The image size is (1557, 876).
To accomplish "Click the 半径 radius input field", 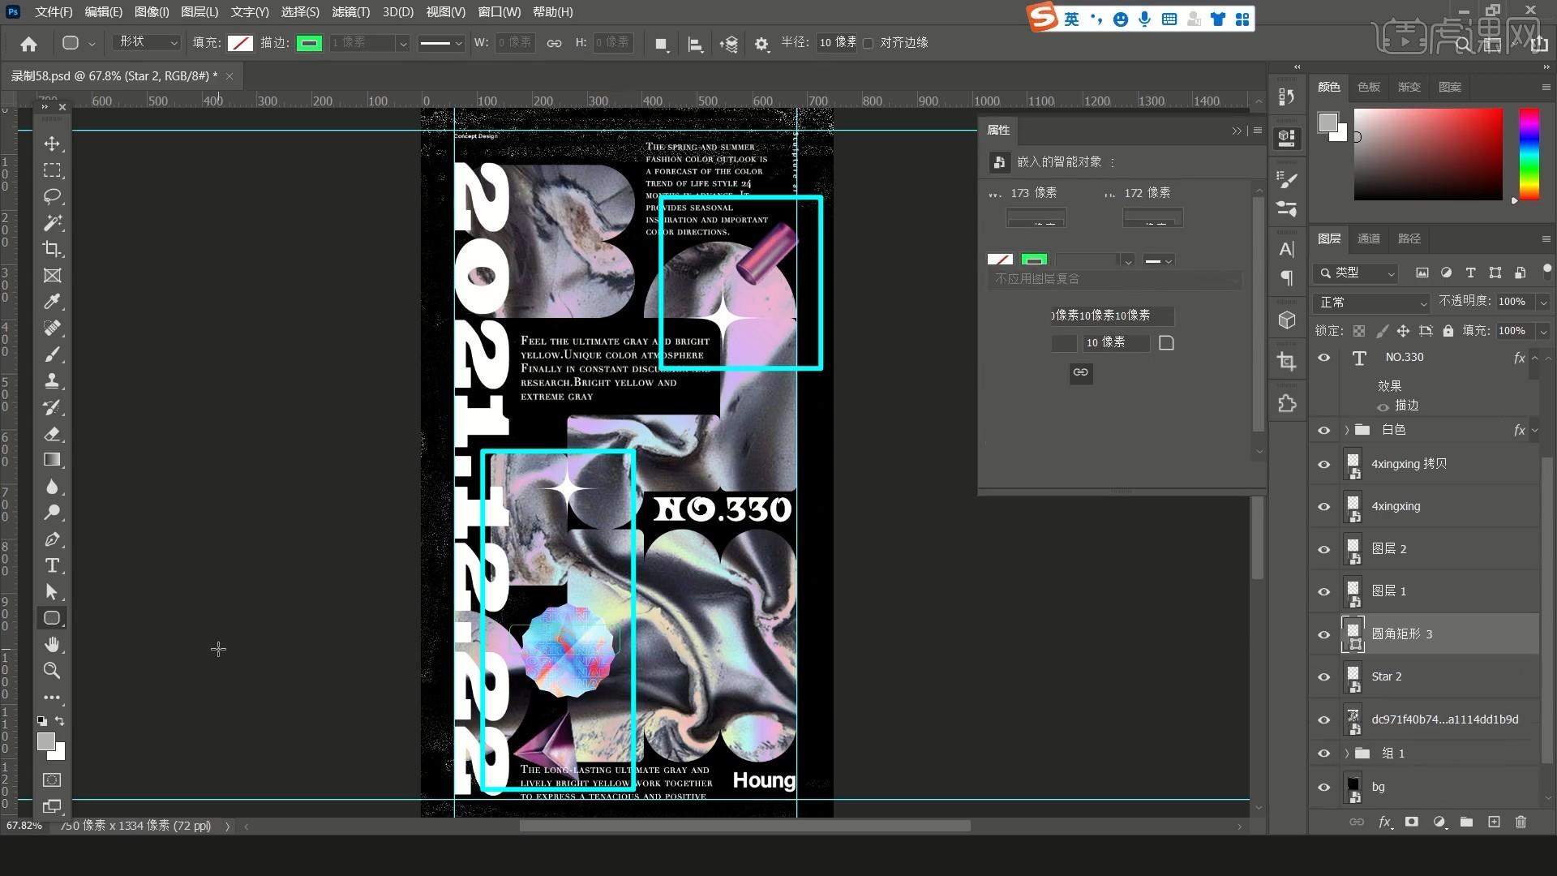I will coord(835,42).
